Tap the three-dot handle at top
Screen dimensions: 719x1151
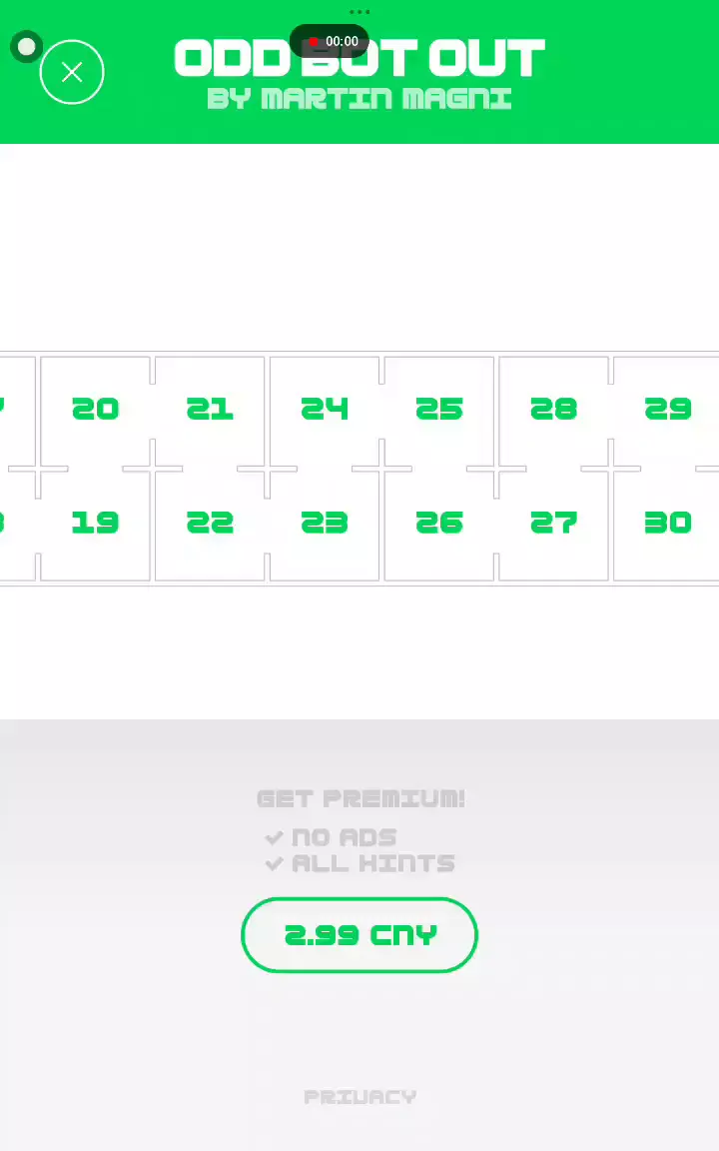coord(359,13)
